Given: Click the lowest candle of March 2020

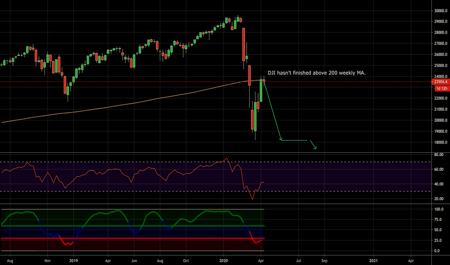Looking at the screenshot, I should pyautogui.click(x=255, y=117).
